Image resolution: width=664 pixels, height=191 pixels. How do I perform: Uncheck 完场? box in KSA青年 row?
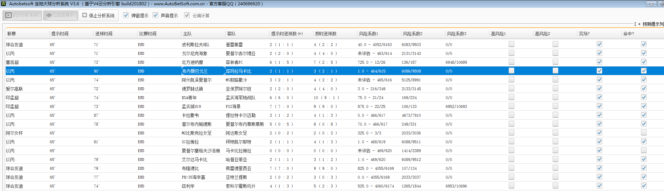599,97
